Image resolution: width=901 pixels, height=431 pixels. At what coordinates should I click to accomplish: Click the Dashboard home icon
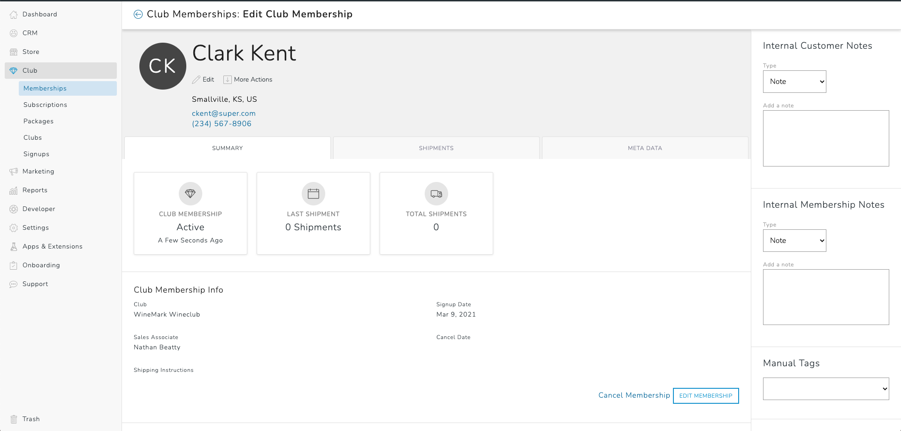point(14,15)
